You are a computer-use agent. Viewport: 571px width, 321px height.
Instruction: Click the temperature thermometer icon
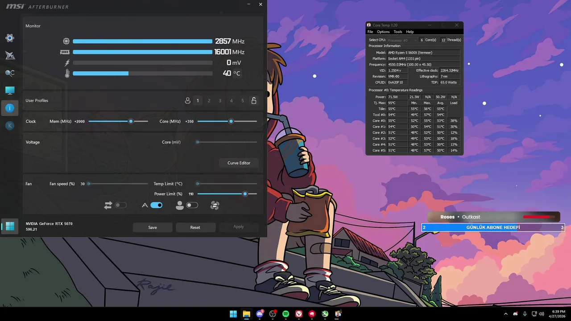tap(67, 74)
